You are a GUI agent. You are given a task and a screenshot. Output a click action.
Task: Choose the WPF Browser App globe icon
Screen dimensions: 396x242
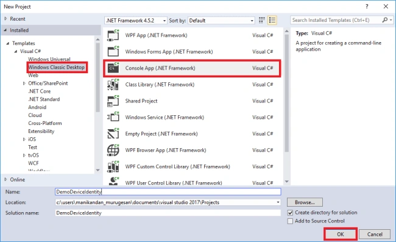(113, 150)
